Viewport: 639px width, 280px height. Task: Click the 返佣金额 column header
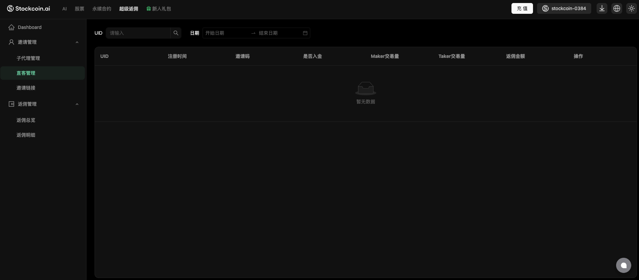click(x=516, y=56)
